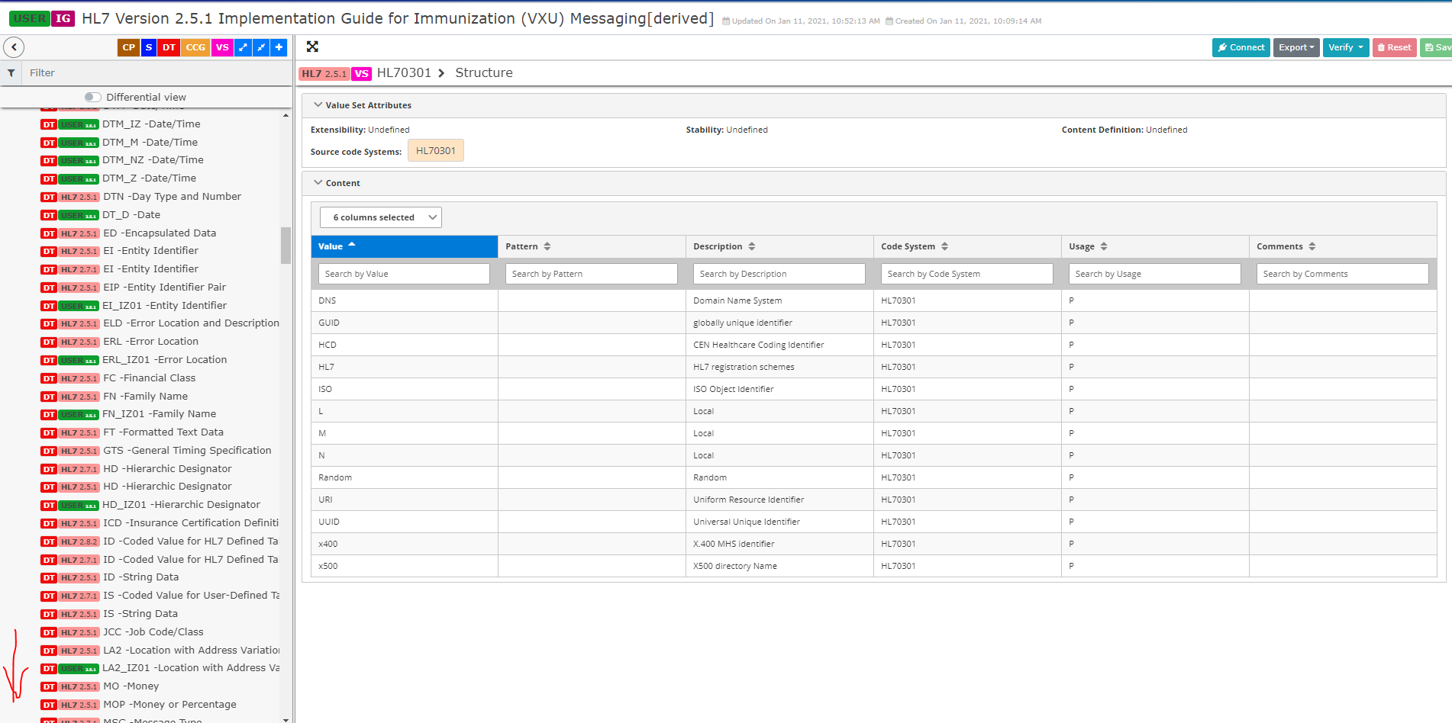
Task: Click the plus icon to add an item
Action: [279, 47]
